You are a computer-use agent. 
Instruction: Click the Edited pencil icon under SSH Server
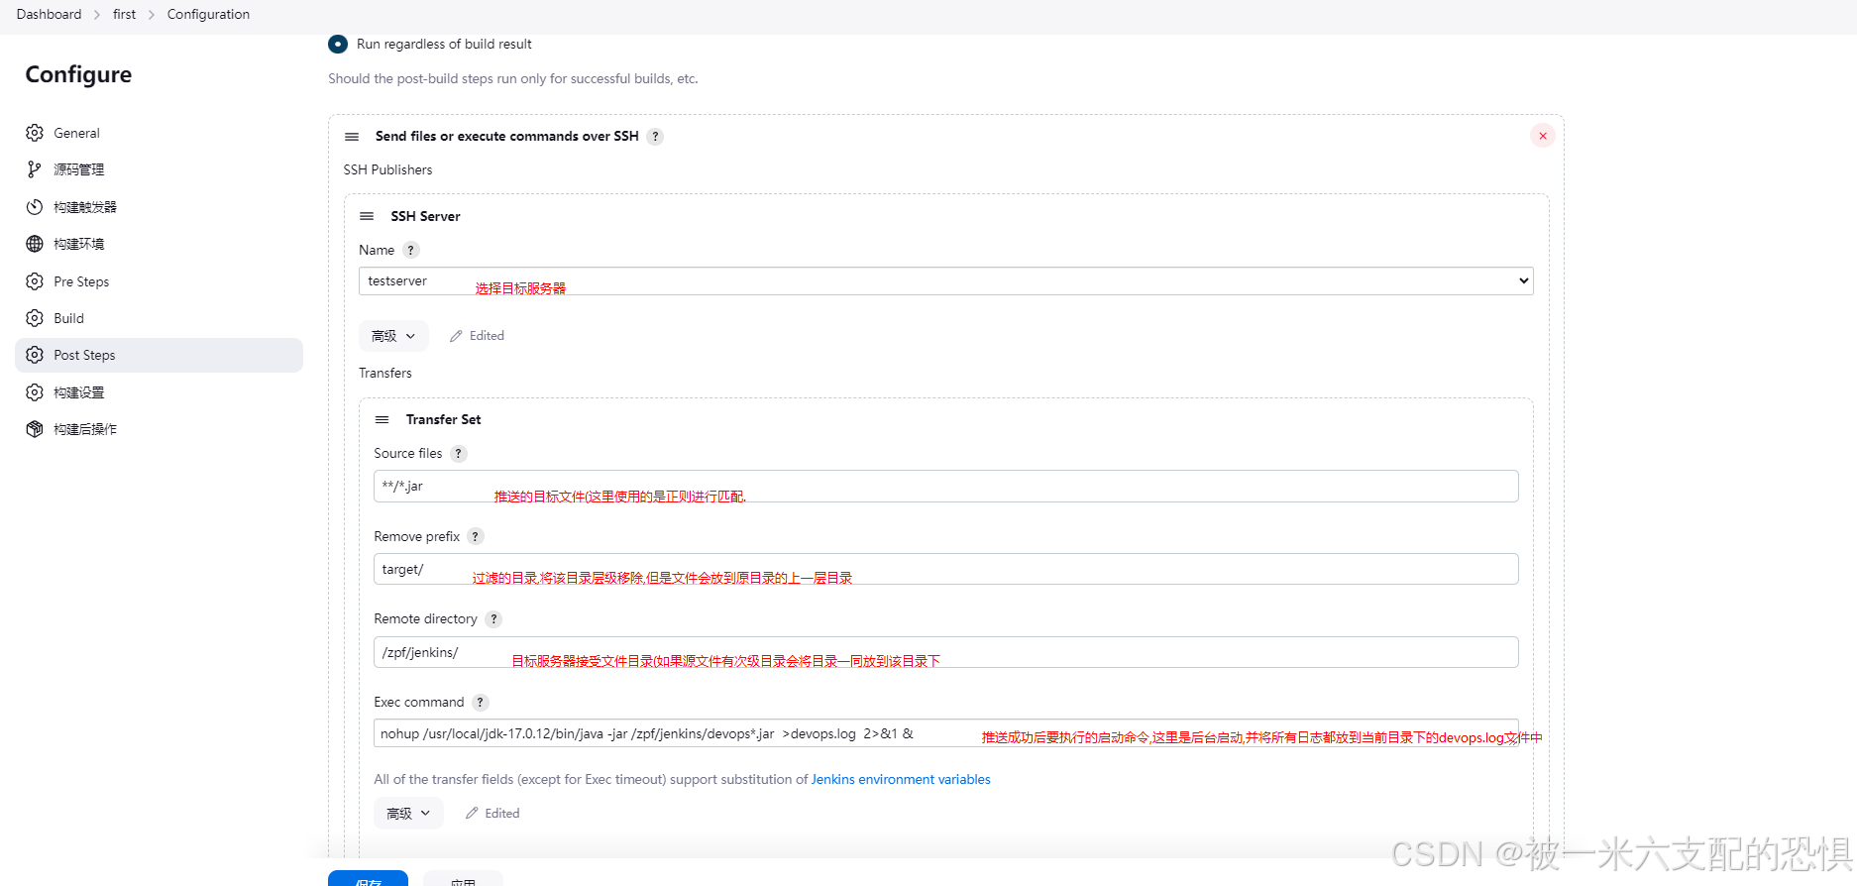(456, 336)
